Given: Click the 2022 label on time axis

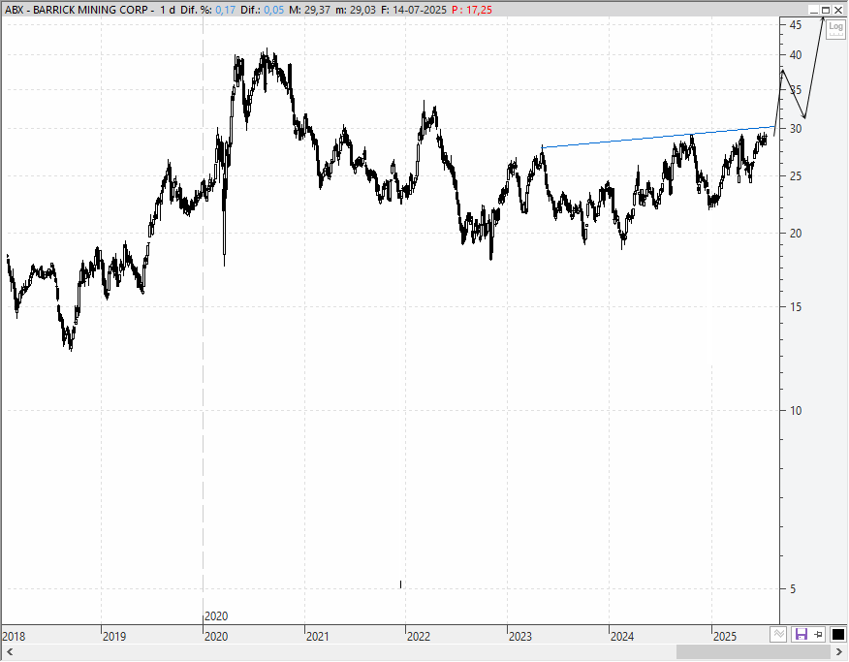Looking at the screenshot, I should pos(419,637).
